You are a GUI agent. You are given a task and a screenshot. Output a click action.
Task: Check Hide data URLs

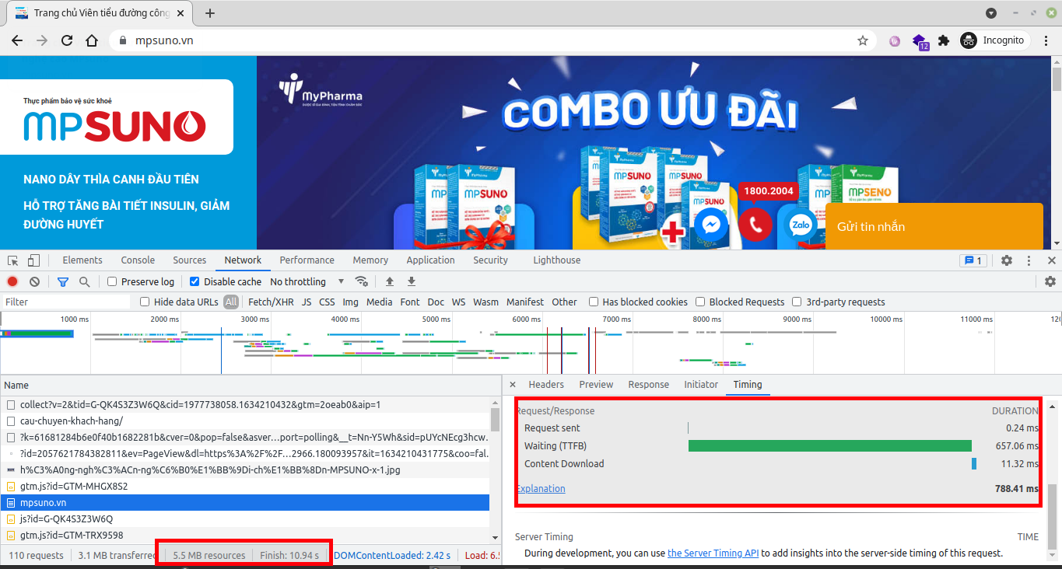pos(145,302)
